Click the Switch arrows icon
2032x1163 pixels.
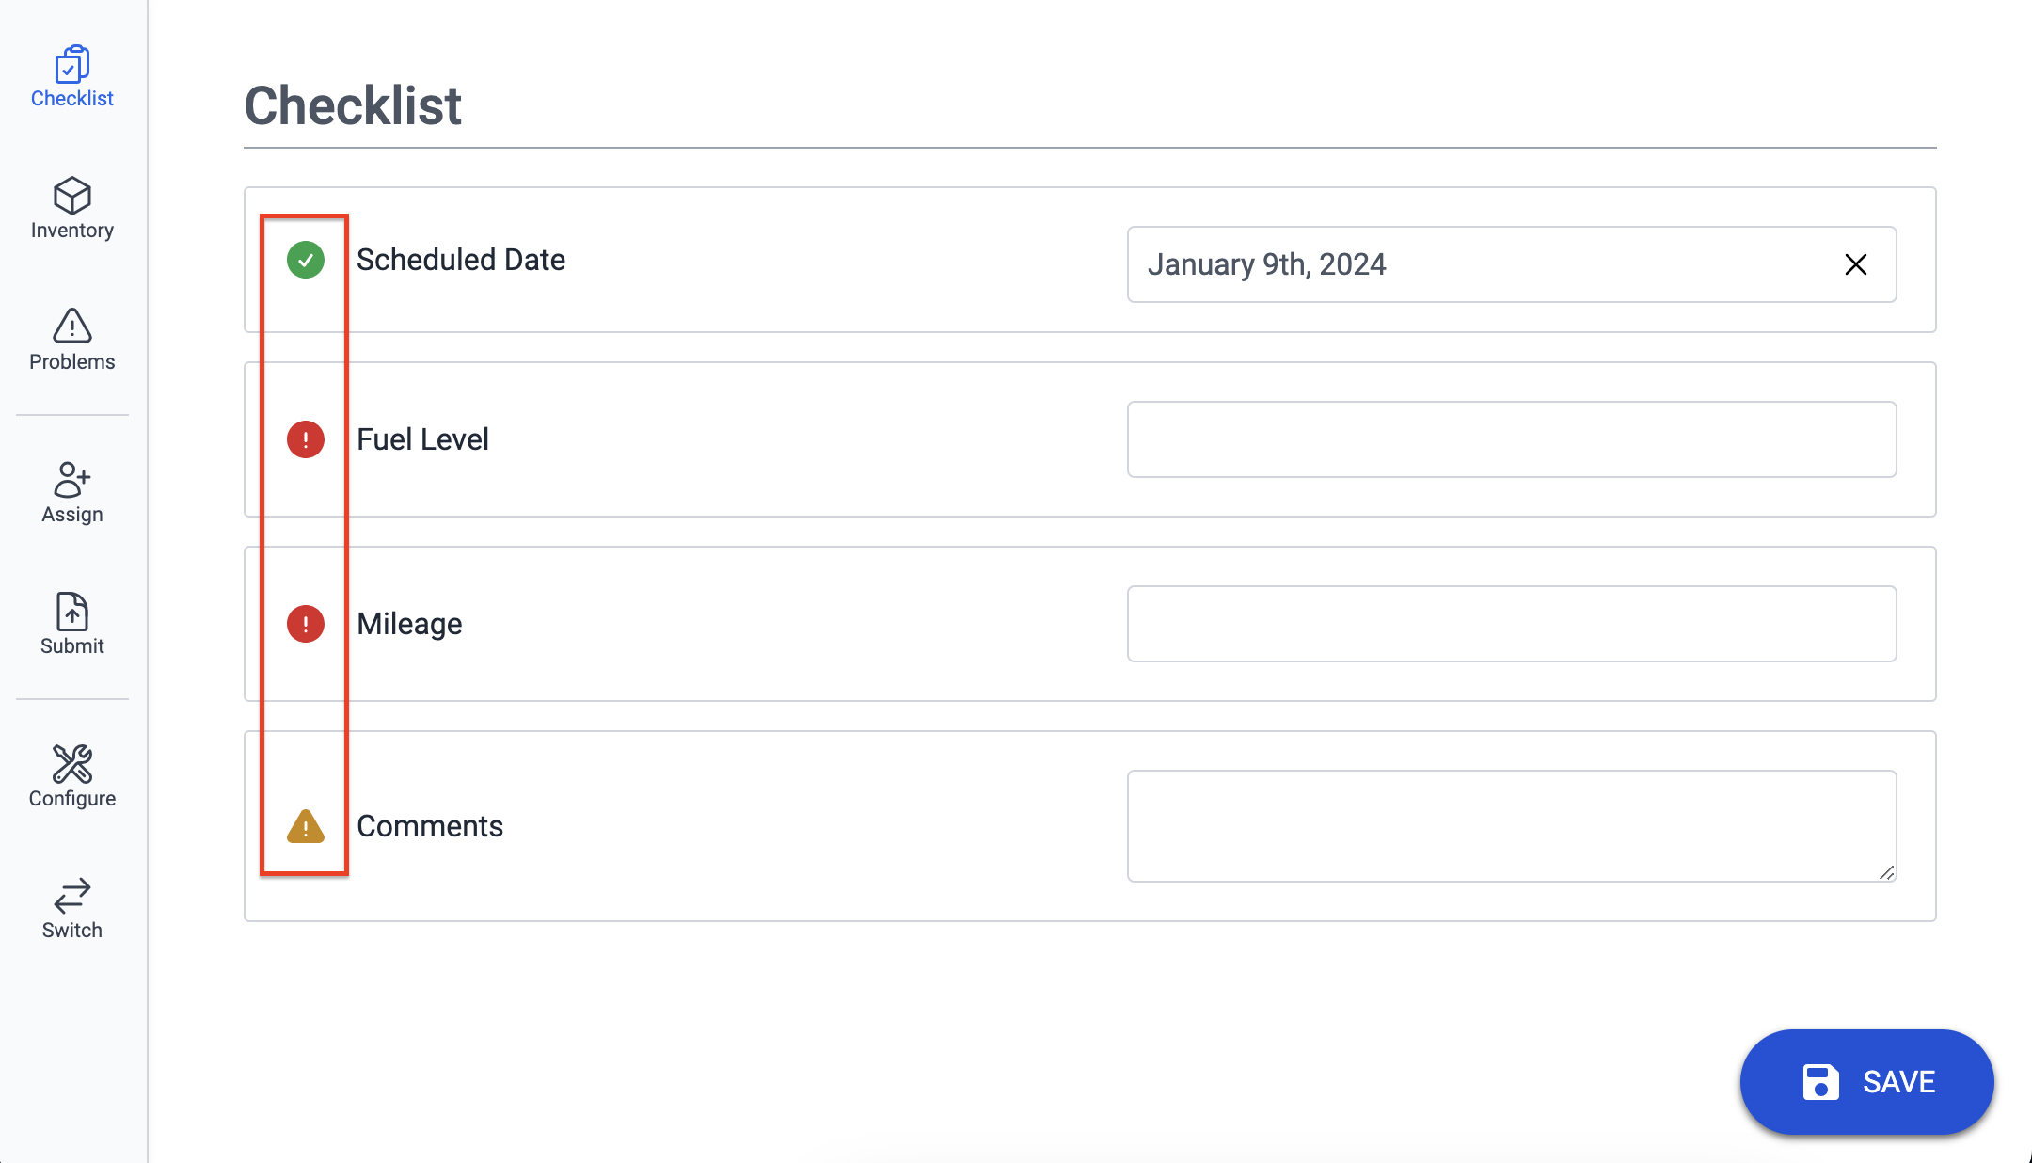(71, 896)
